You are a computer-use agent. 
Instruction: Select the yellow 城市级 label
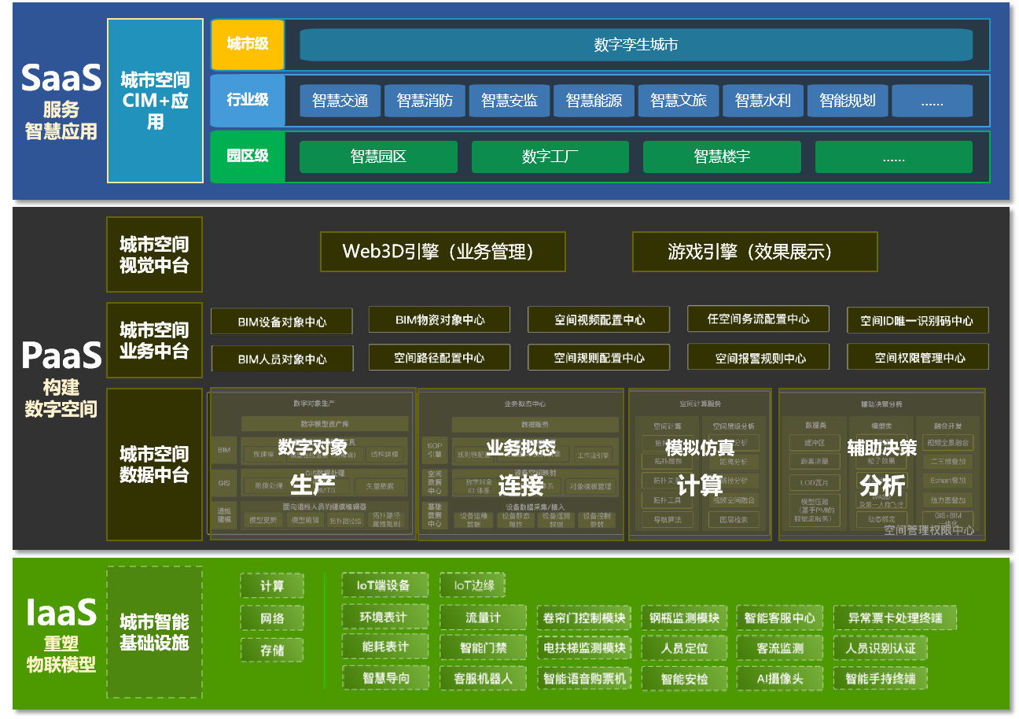pos(247,45)
